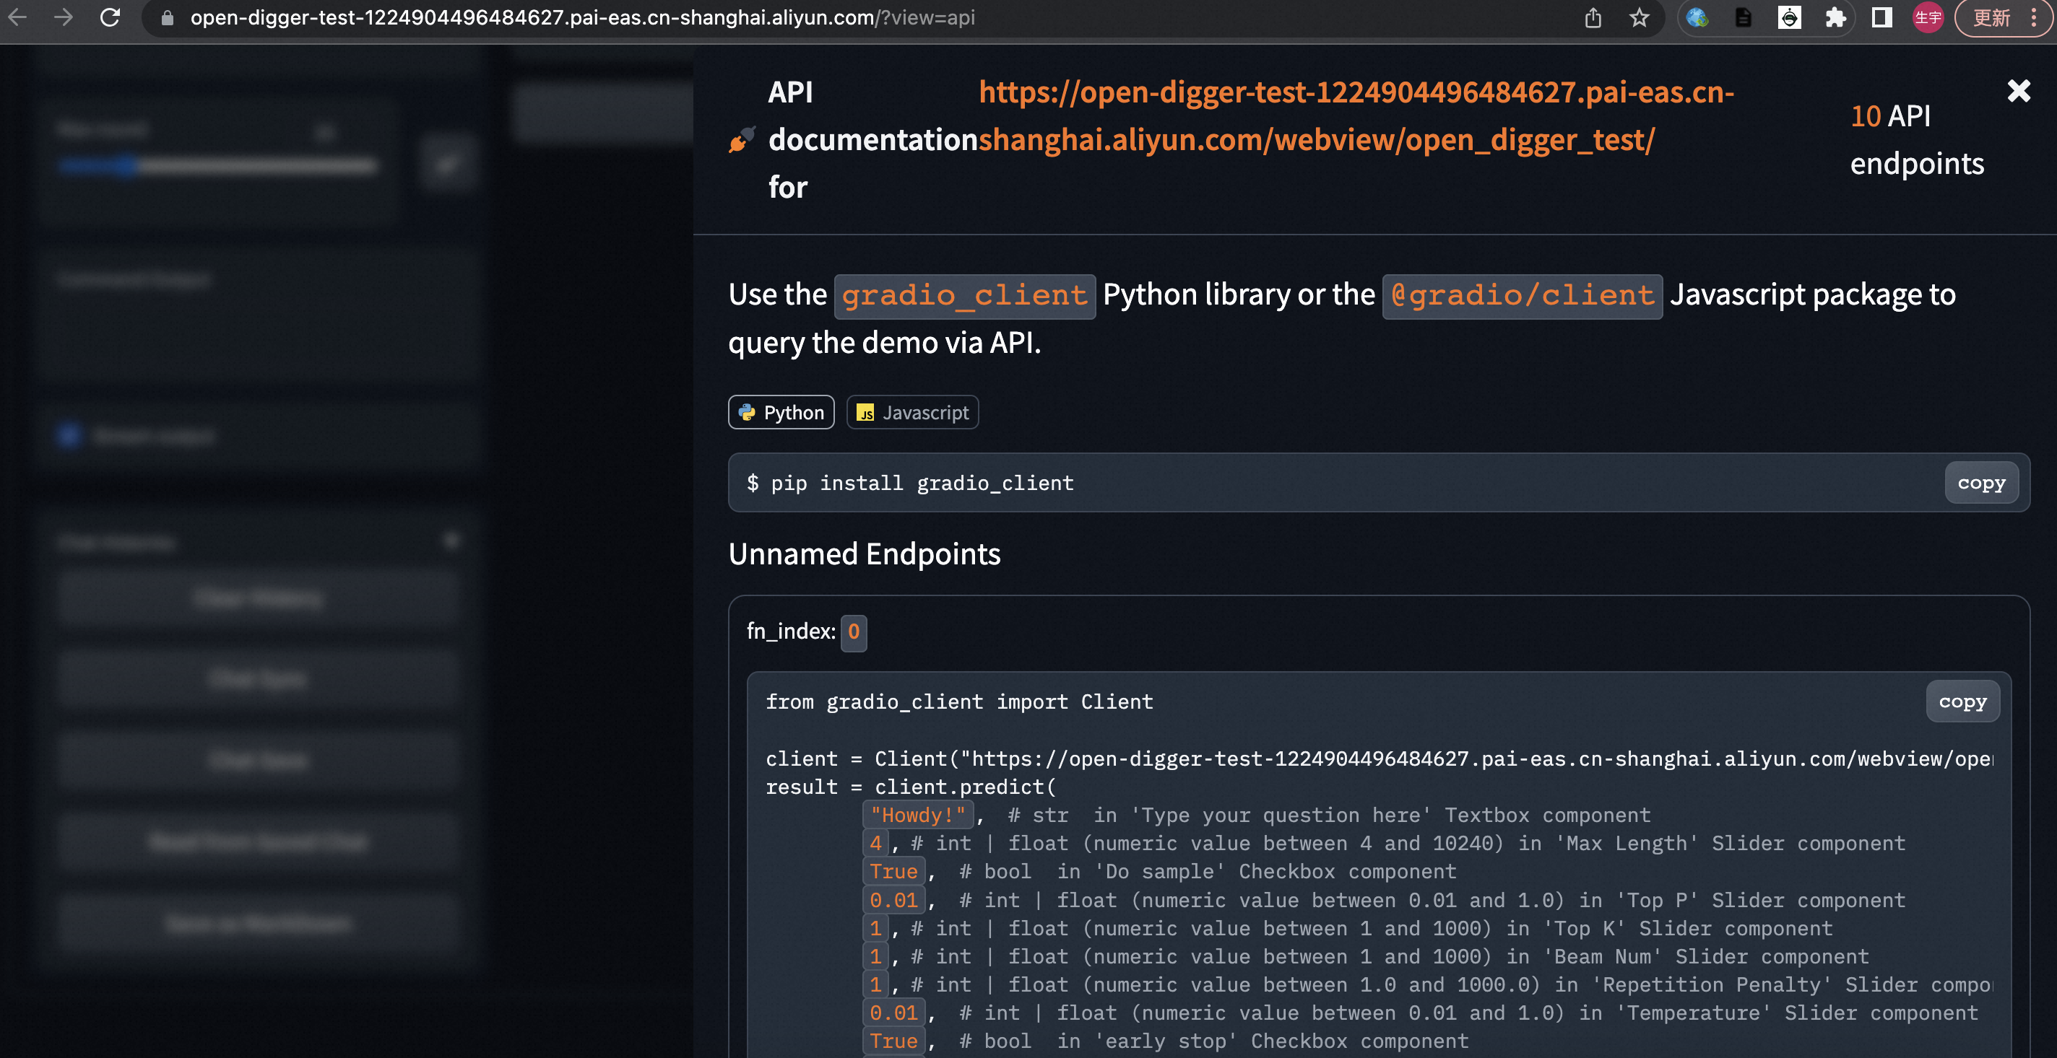Open the globe extension icon

pyautogui.click(x=1697, y=17)
